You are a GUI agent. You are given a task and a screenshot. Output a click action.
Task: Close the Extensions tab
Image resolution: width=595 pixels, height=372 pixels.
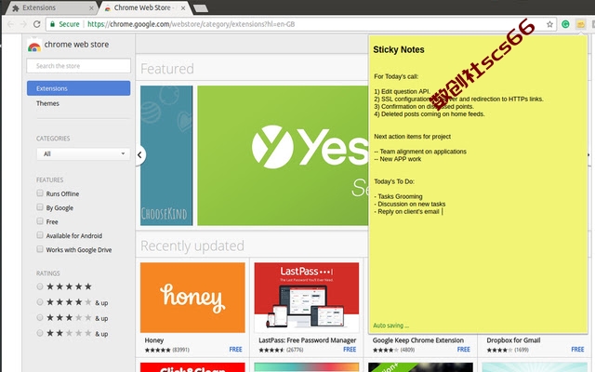[91, 8]
